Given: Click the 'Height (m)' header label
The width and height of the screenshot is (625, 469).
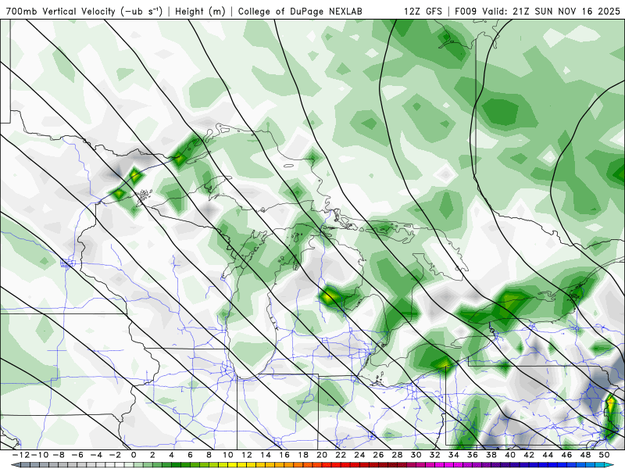Looking at the screenshot, I should pos(201,11).
